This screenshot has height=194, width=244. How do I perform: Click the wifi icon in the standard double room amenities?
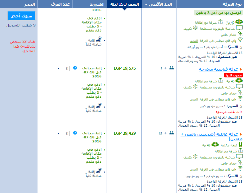pos(240,99)
